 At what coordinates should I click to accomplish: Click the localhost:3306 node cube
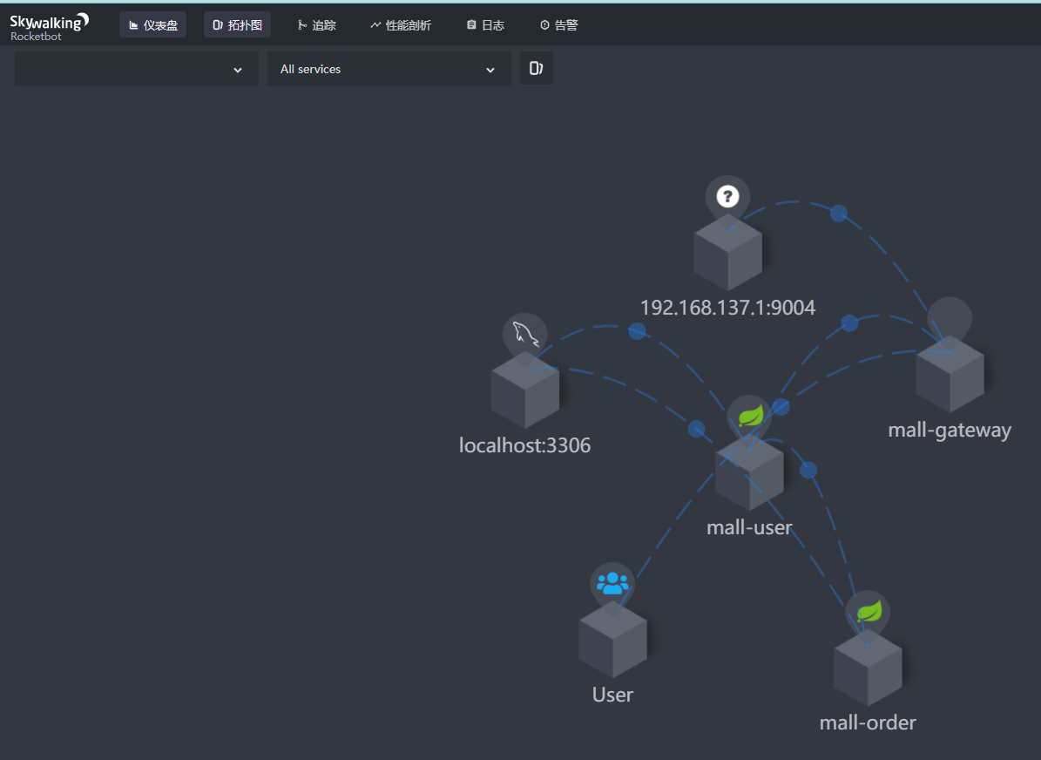point(524,390)
